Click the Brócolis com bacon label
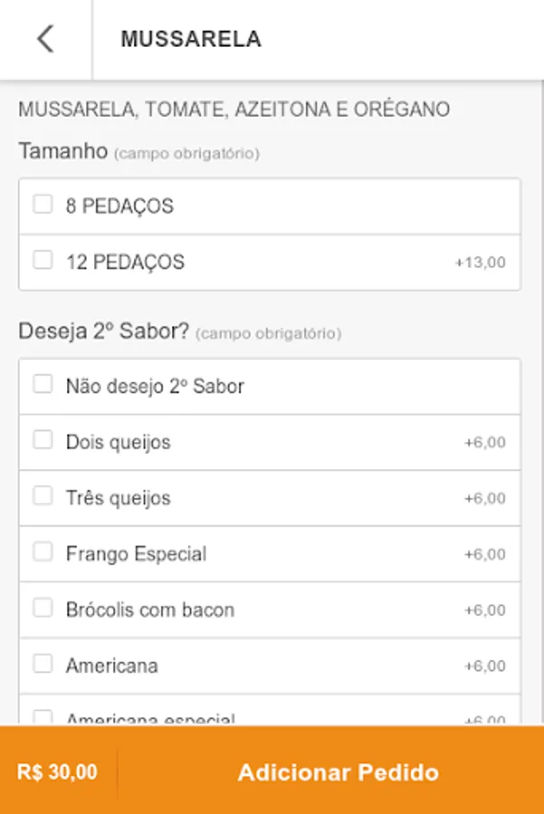This screenshot has height=814, width=544. (149, 610)
